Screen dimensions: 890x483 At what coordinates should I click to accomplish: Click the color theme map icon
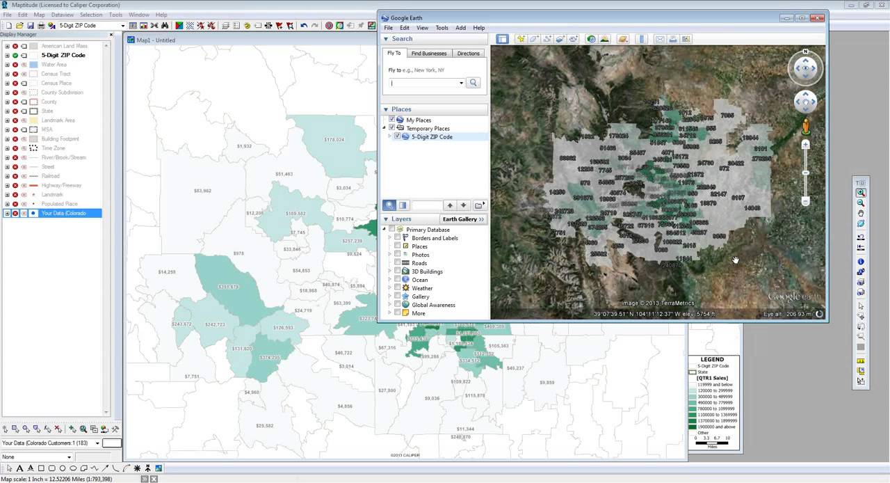pos(179,26)
